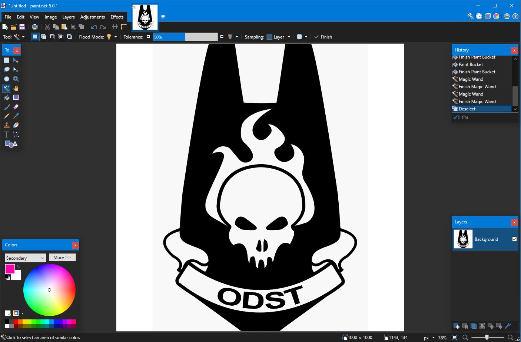Click the Cut scissors icon

click(47, 27)
